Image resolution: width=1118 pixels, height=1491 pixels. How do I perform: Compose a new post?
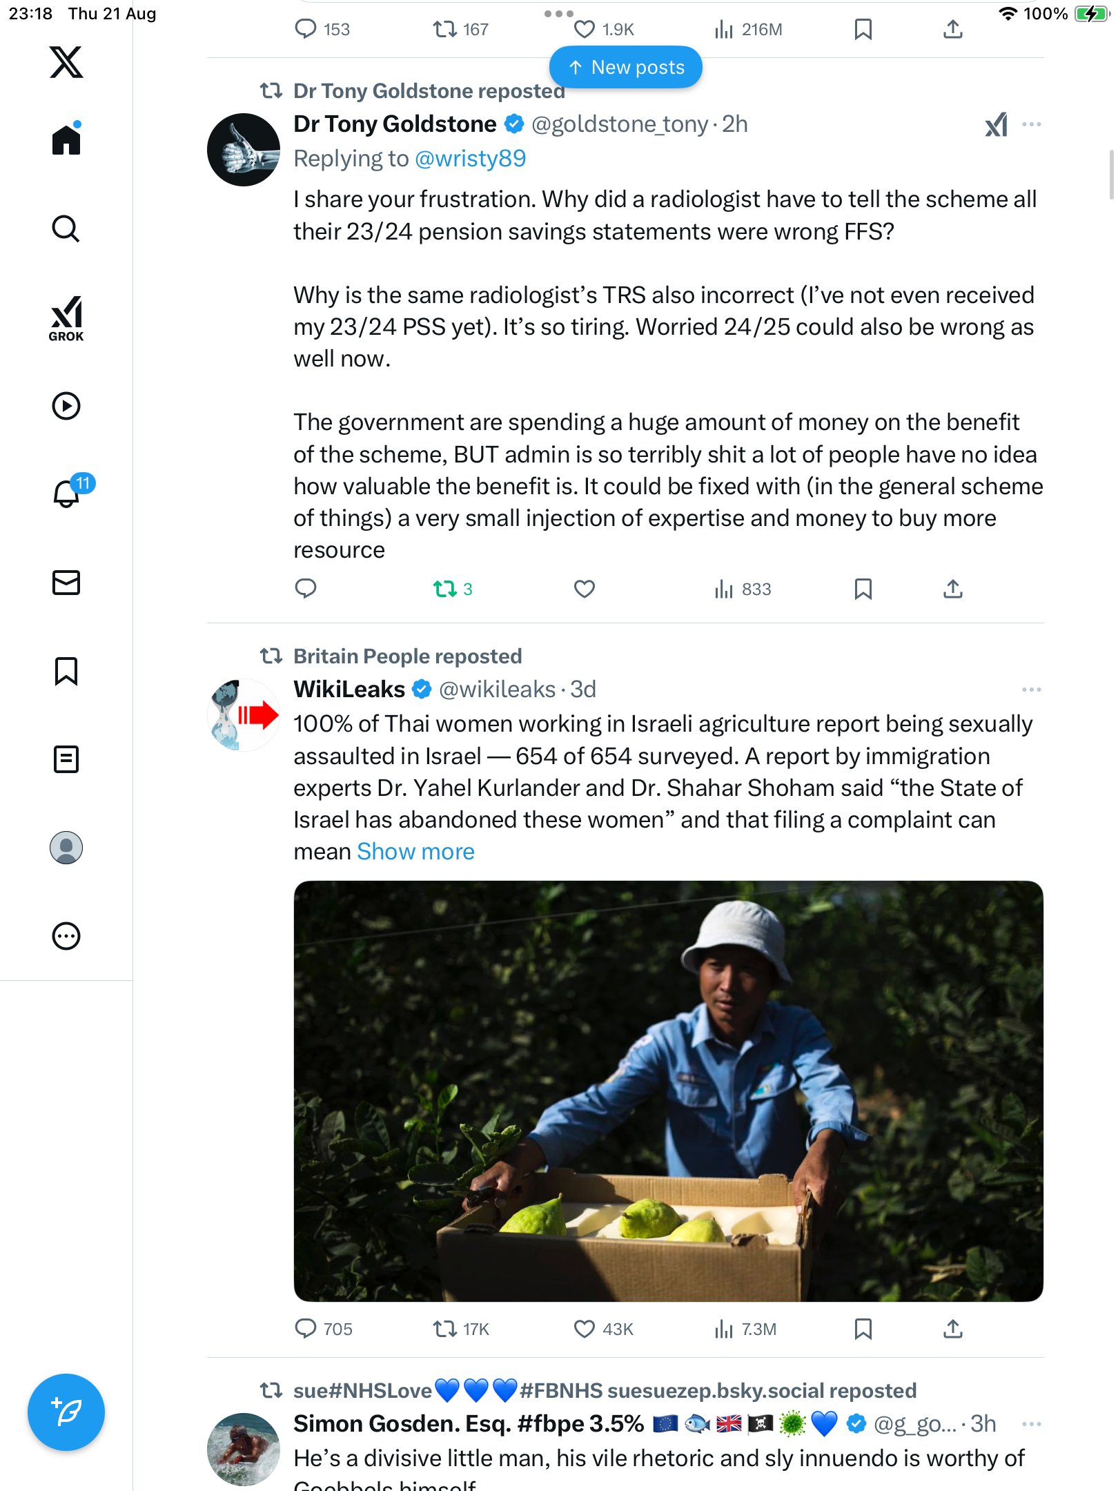click(x=66, y=1412)
